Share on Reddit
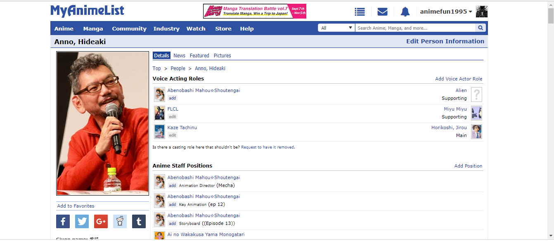Screen dimensions: 554x241 point(120,222)
